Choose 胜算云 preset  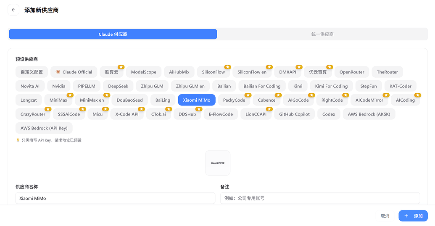pos(111,72)
